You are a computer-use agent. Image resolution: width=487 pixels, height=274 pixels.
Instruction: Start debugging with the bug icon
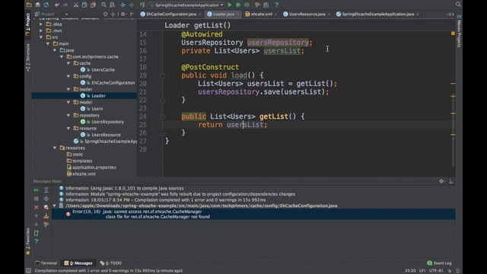pos(238,5)
